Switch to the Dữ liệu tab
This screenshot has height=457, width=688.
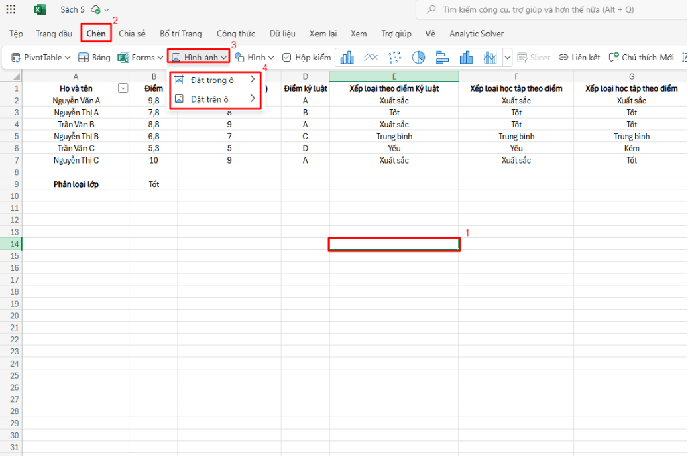tap(282, 34)
